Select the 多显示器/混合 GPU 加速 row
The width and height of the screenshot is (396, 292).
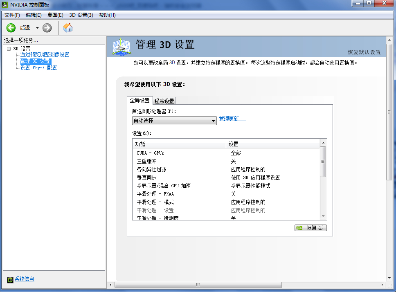(226, 186)
